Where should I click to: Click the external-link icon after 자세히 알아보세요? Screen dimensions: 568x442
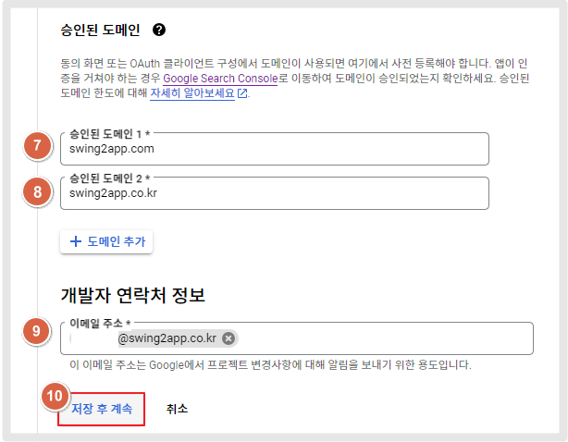(242, 93)
